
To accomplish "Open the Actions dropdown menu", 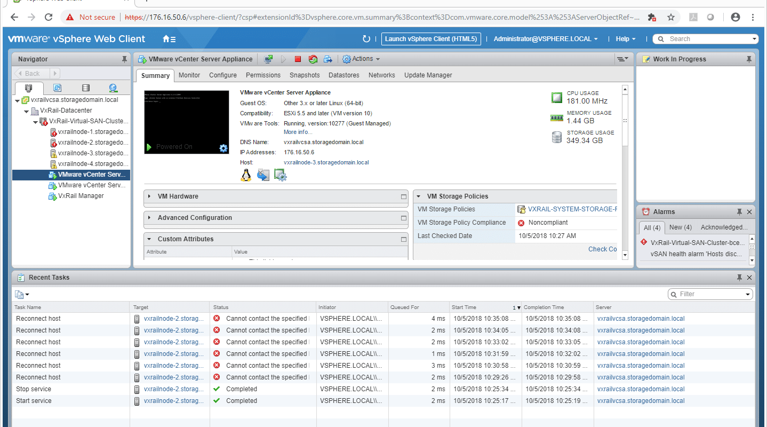I will pos(362,59).
